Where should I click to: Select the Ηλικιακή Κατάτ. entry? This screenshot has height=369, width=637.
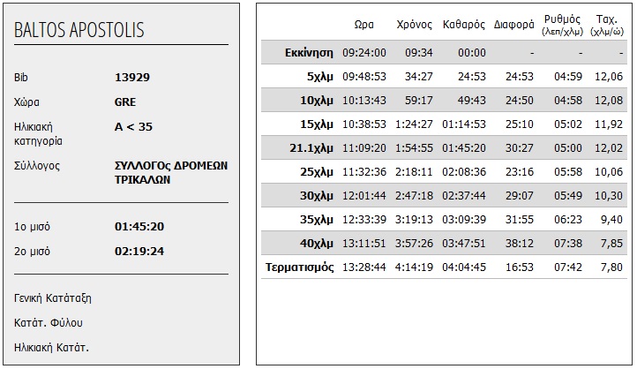[52, 347]
